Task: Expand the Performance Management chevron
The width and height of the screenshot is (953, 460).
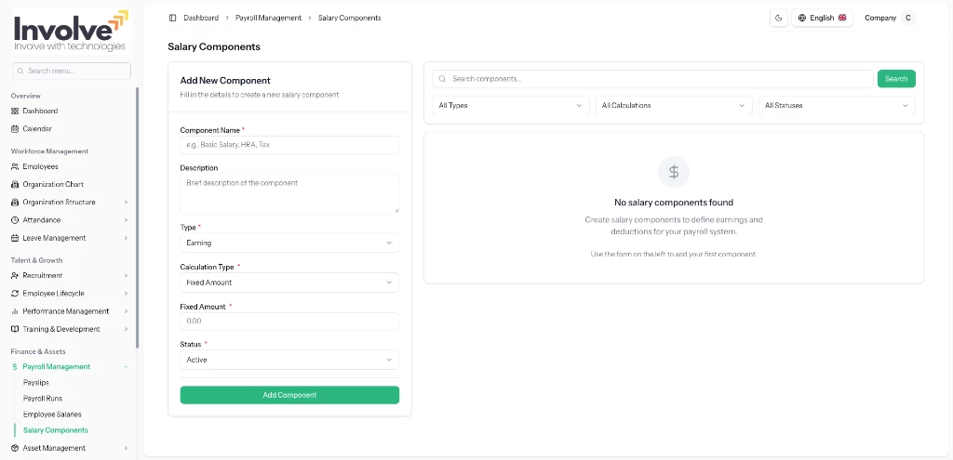Action: (x=126, y=311)
